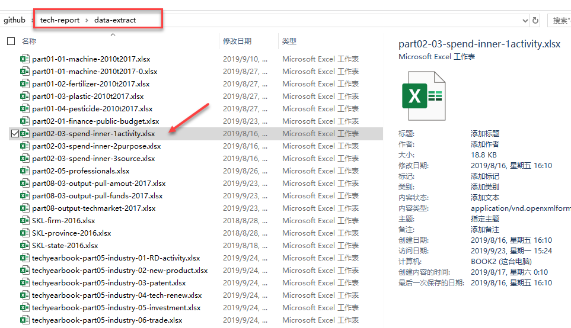Click Excel icon beside part01-02-fertilizer-2010t2017.xlsx
571x328 pixels.
[x=25, y=84]
